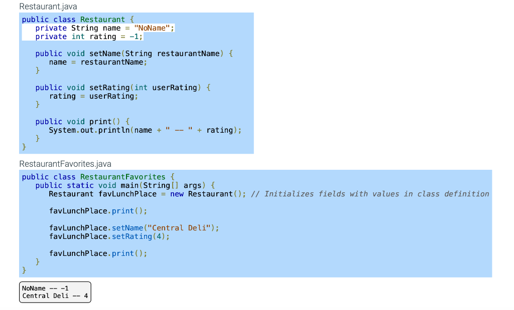Click the 'rating = userRating;' statement
Screen dimensions: 514x310
pos(93,96)
